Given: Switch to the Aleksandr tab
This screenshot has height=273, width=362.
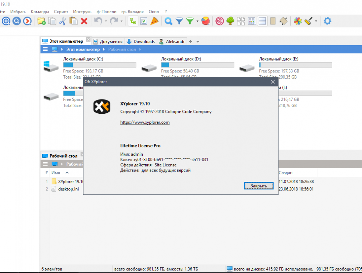Looking at the screenshot, I should point(172,41).
